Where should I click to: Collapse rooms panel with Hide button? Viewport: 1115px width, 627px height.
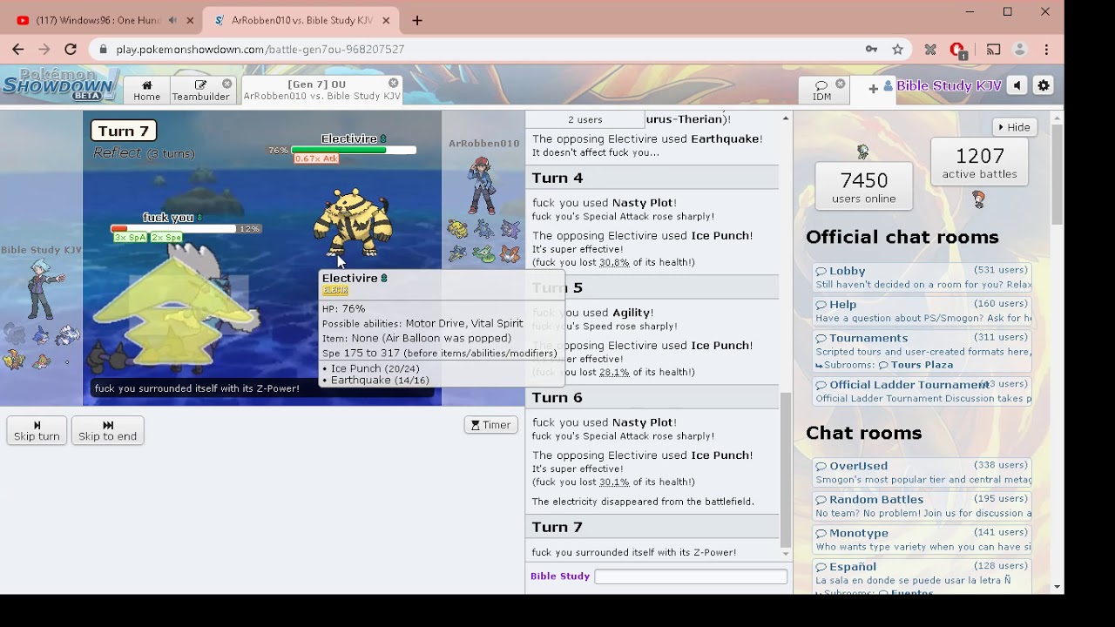[x=1014, y=127]
